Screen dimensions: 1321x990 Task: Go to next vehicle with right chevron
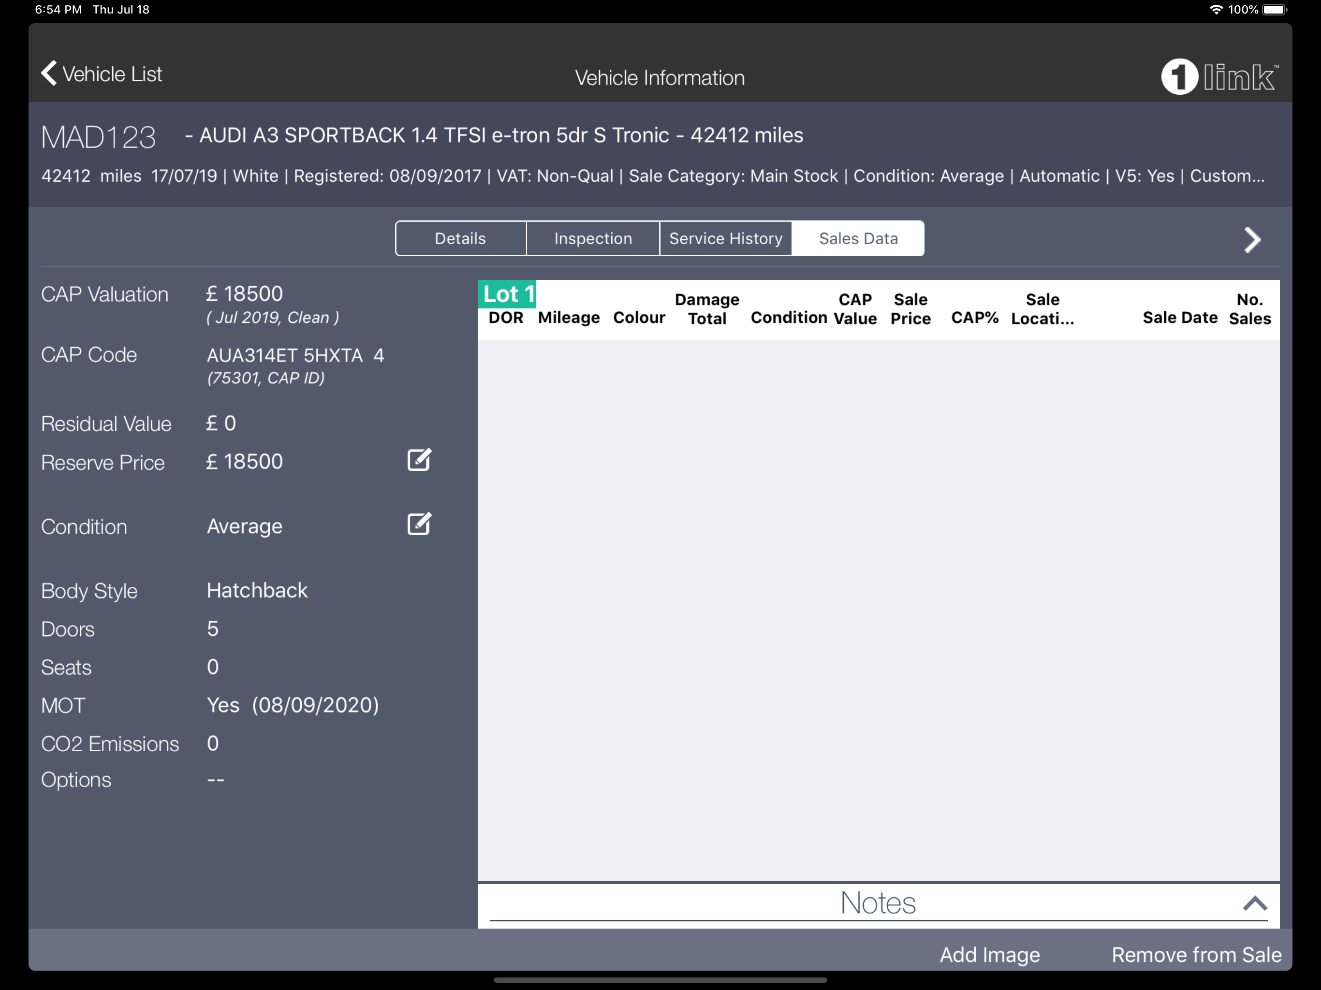[1252, 239]
